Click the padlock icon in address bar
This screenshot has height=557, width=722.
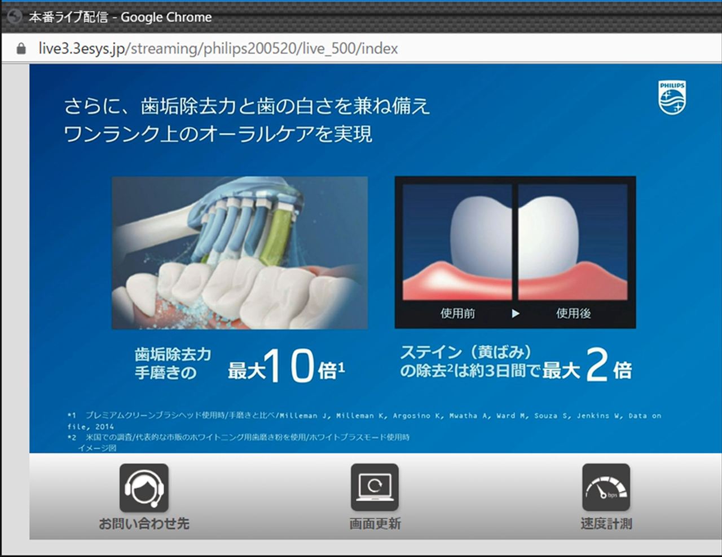(21, 49)
